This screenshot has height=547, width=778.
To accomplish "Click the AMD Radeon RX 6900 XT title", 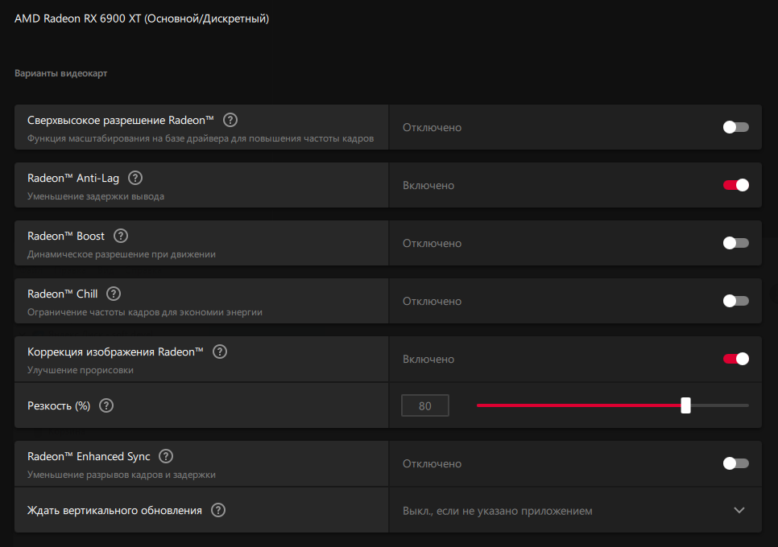I will (x=142, y=18).
